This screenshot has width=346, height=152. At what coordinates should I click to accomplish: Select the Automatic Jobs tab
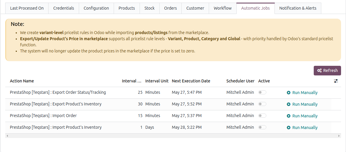click(256, 8)
